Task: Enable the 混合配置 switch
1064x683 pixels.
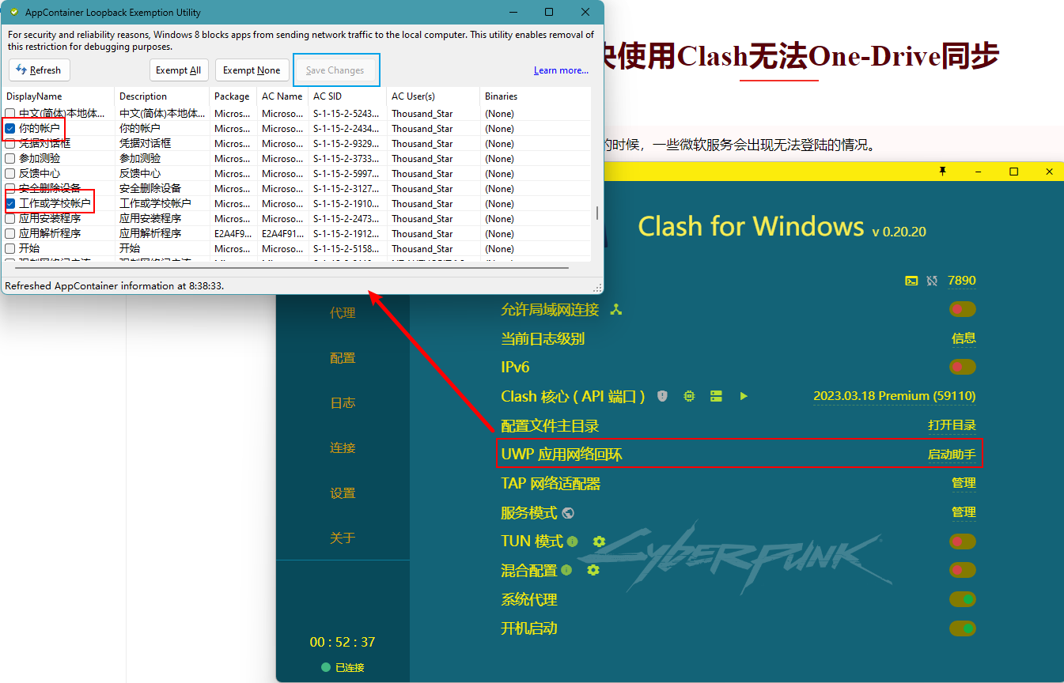Action: tap(963, 570)
